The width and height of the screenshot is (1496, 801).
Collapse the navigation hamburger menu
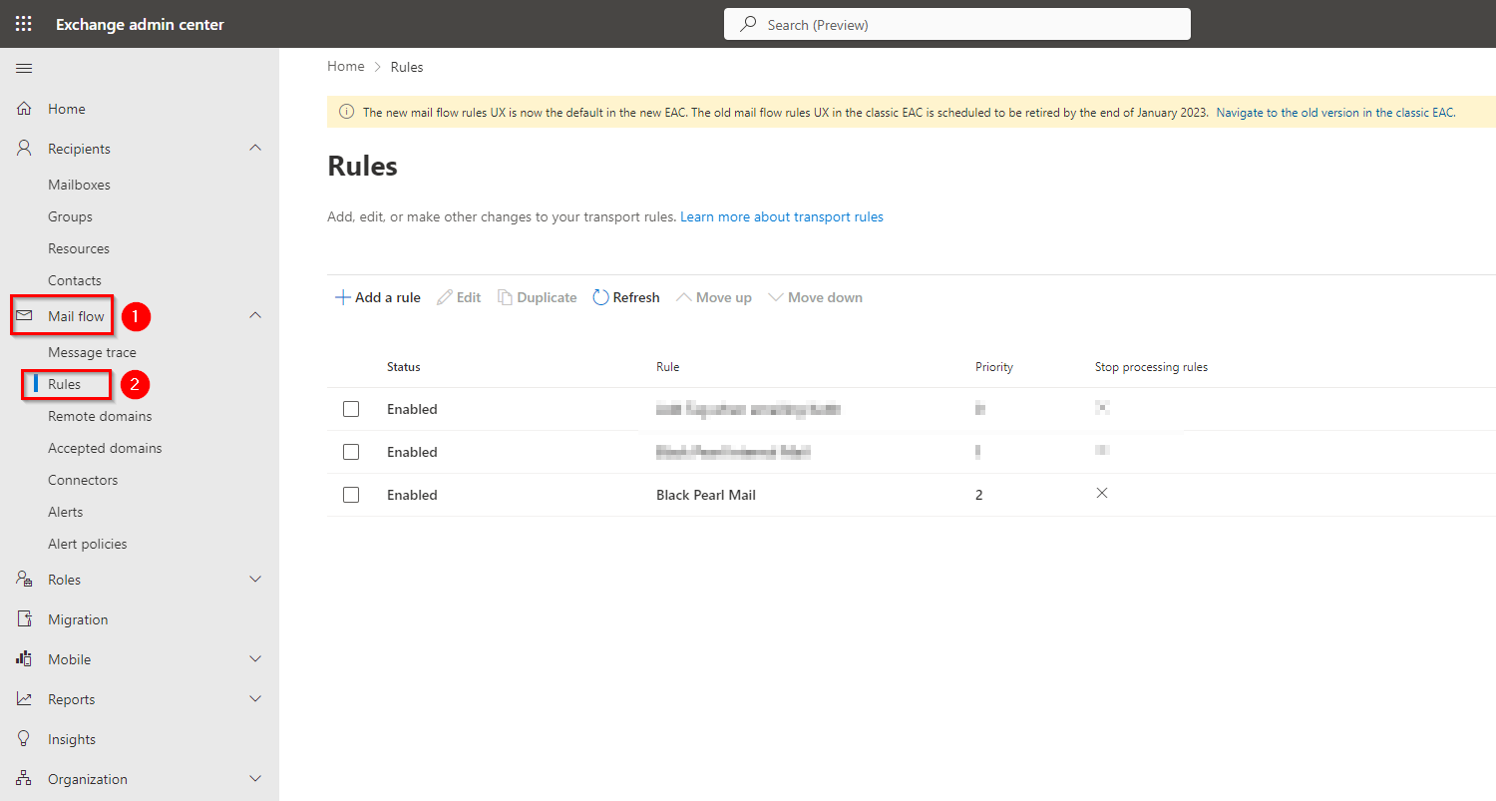pos(24,68)
